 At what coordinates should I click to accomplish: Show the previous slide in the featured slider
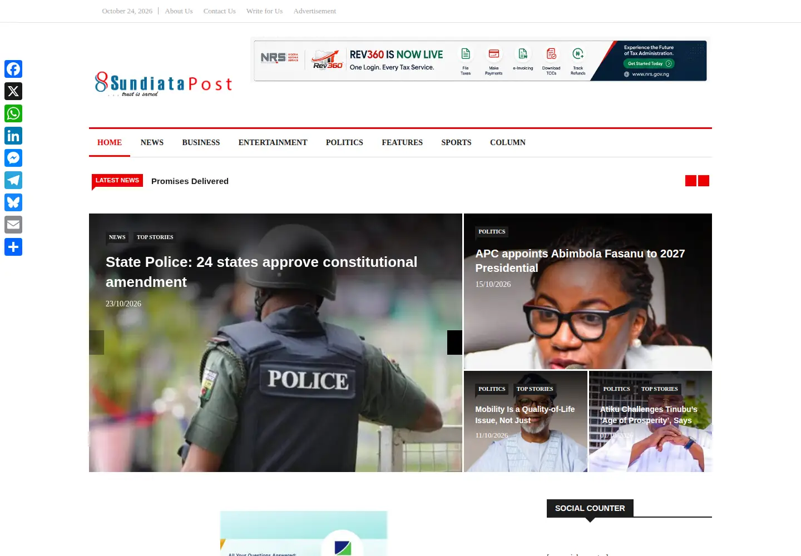[x=97, y=342]
